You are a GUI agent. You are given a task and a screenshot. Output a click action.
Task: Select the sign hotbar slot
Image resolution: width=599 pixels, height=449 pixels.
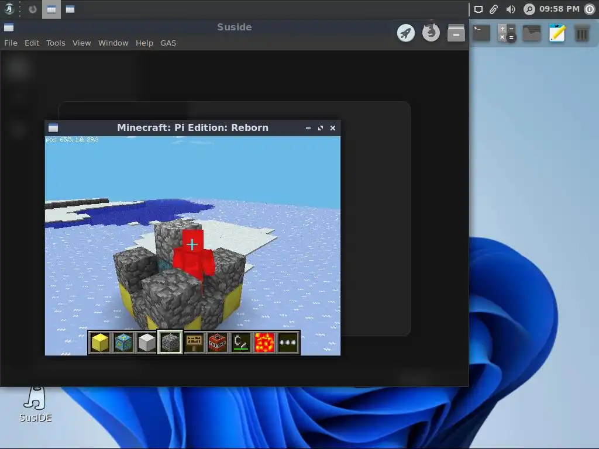click(x=194, y=343)
